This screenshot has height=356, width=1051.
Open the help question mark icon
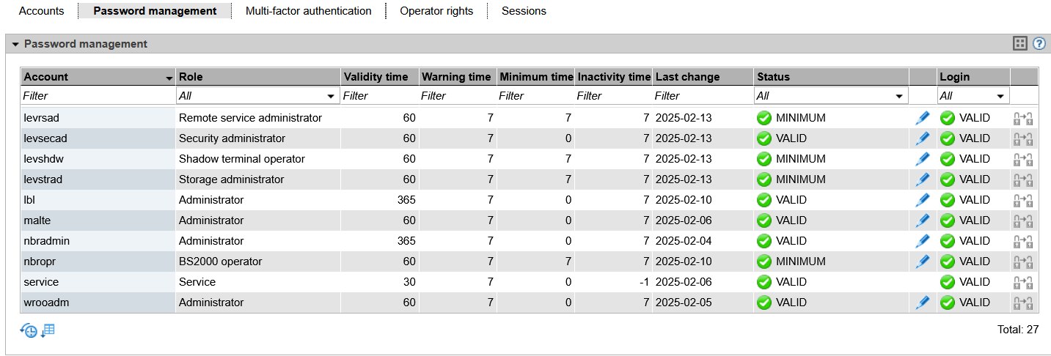click(x=1039, y=44)
